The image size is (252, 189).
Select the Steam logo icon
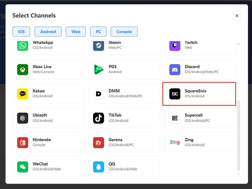pos(99,45)
